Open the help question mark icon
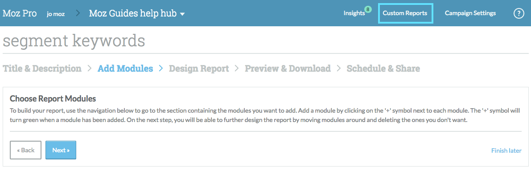 click(x=519, y=13)
